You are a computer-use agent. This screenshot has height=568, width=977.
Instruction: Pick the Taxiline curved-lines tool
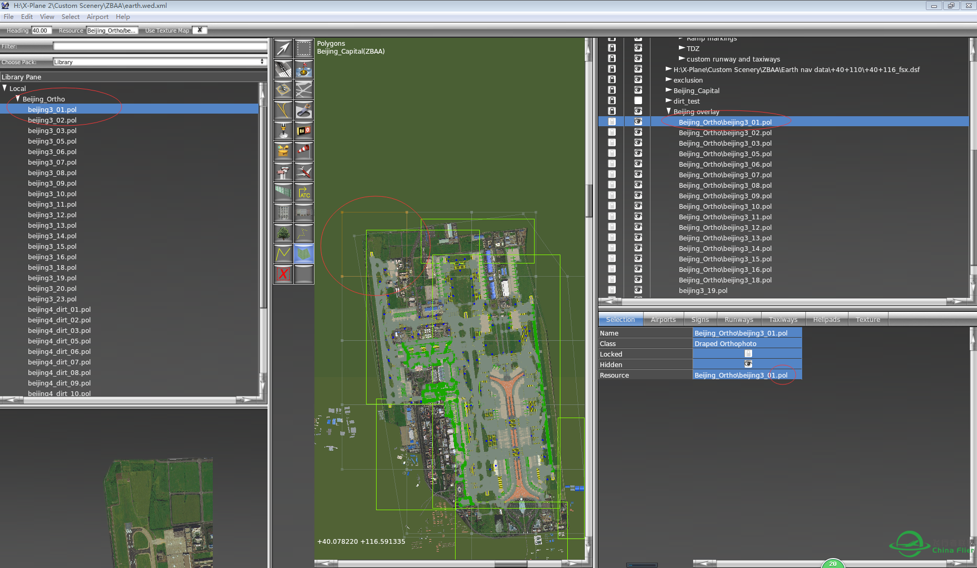pos(283,110)
